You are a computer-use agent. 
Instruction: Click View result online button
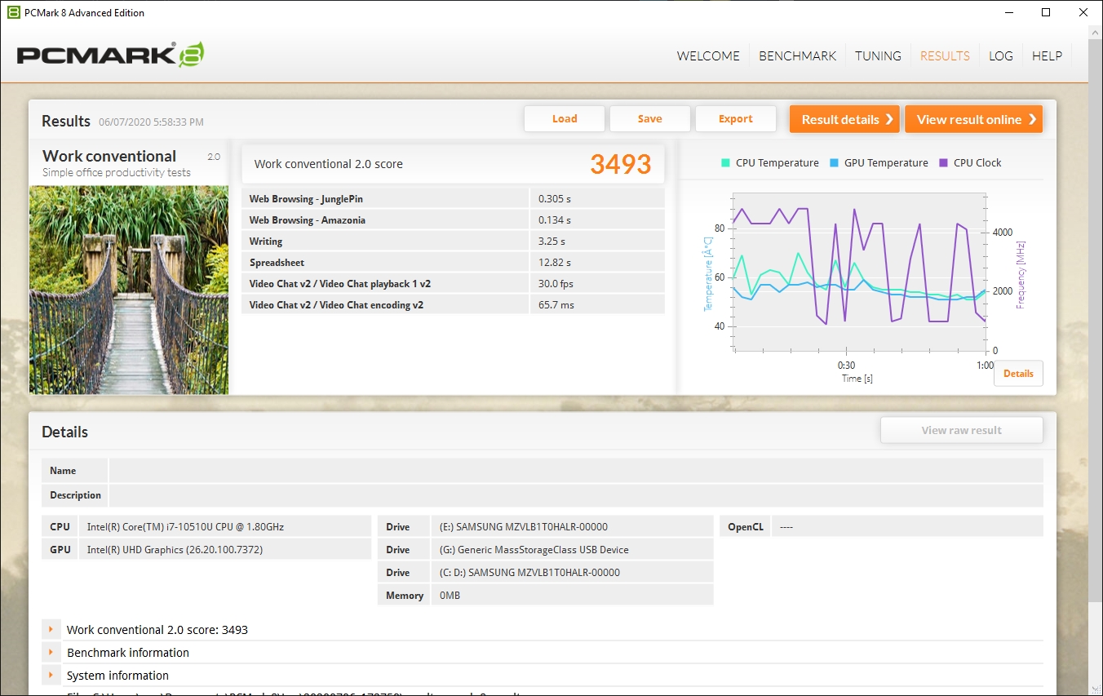pos(973,119)
